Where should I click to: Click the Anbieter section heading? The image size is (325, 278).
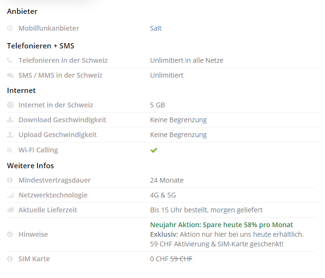tap(22, 12)
